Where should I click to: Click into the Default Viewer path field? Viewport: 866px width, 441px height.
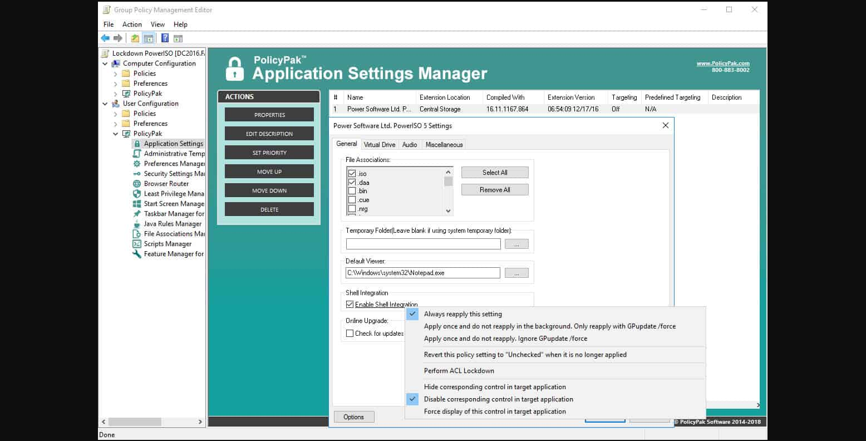click(x=423, y=273)
